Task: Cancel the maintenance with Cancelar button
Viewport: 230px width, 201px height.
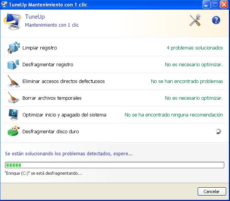Action: (212, 191)
